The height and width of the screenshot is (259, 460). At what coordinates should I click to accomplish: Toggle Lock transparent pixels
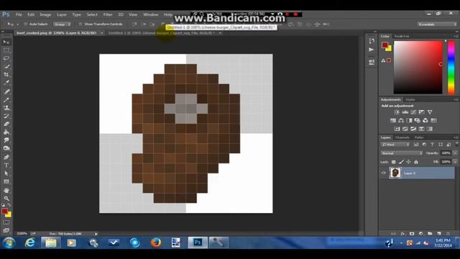394,162
